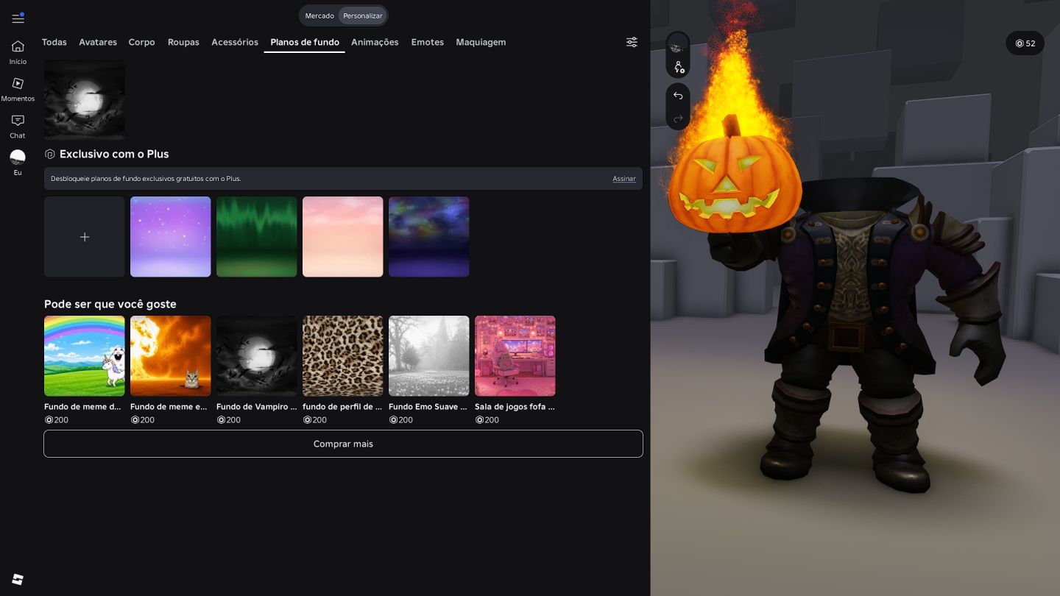Switch to the Emotes tab
This screenshot has width=1060, height=596.
(x=428, y=42)
